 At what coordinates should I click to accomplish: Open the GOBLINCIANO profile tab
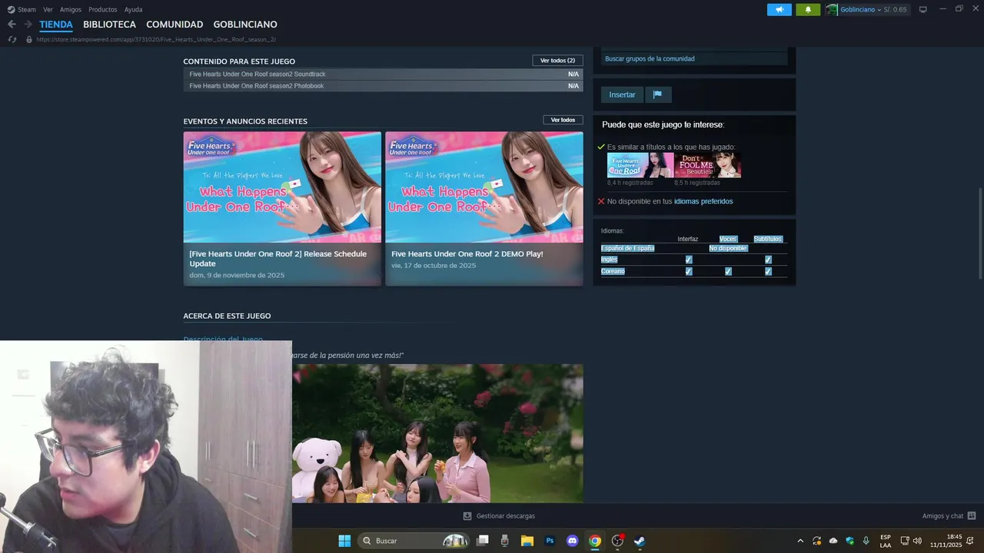(245, 25)
